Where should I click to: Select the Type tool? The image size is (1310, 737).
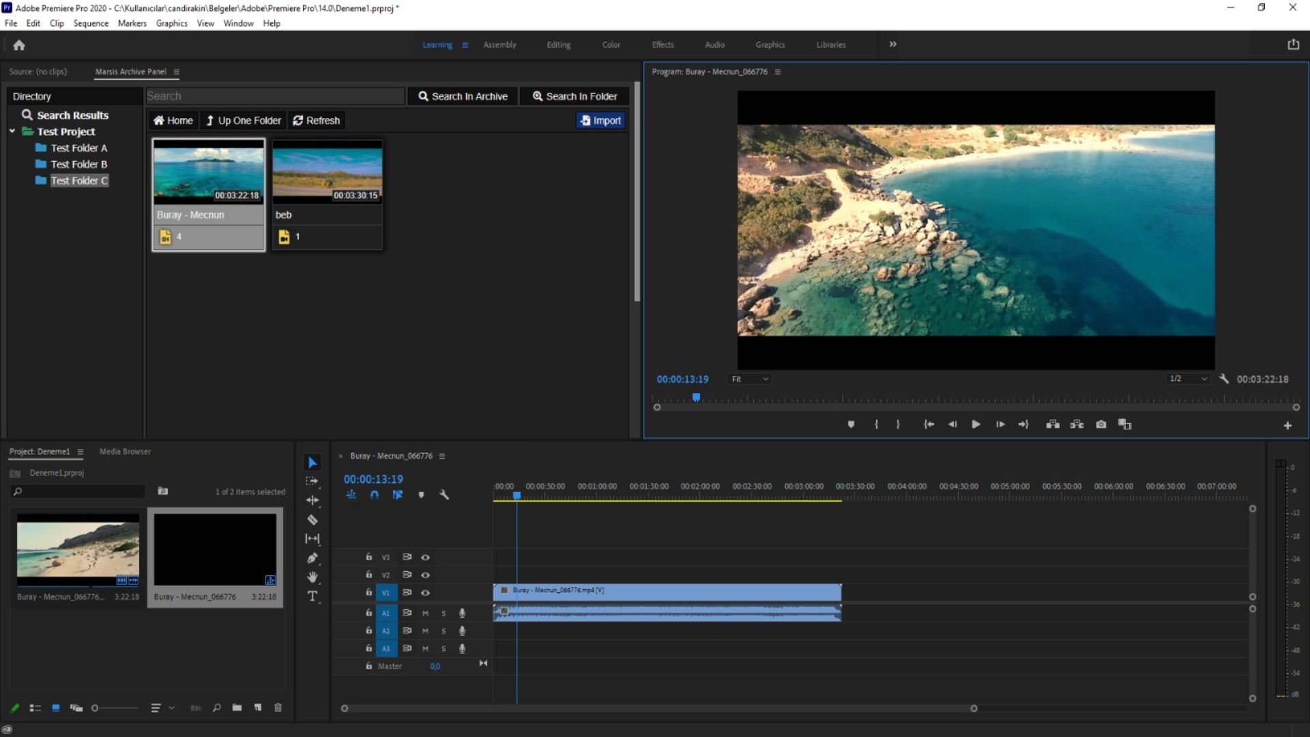coord(312,596)
